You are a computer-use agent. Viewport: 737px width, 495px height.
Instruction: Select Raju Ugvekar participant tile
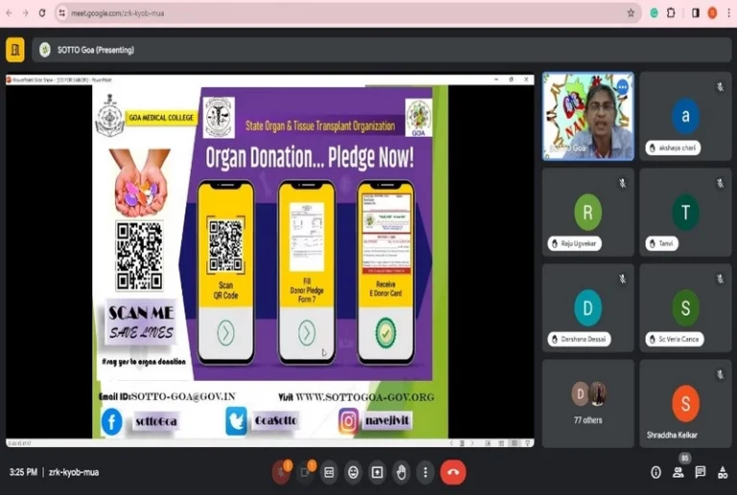coord(588,212)
